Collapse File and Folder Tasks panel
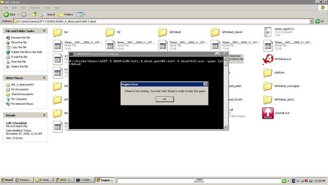The image size is (328, 185). pyautogui.click(x=44, y=31)
